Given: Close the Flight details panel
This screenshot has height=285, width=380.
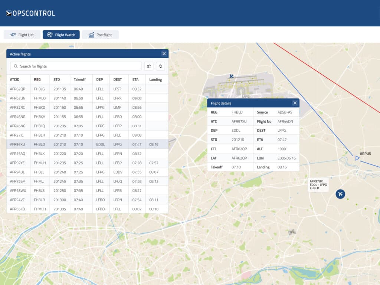Looking at the screenshot, I should click(295, 103).
